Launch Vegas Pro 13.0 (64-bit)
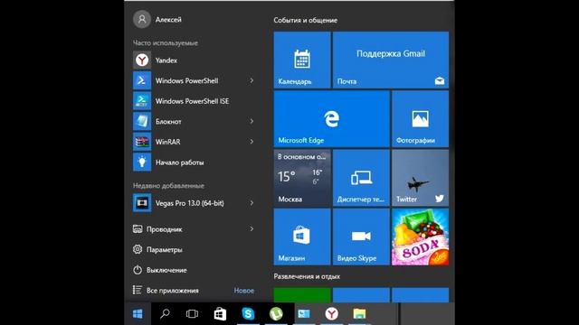The height and width of the screenshot is (325, 579). pos(194,203)
